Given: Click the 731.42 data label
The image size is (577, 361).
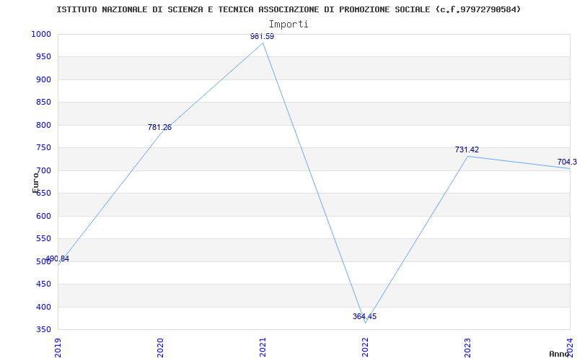Looking at the screenshot, I should tap(467, 149).
